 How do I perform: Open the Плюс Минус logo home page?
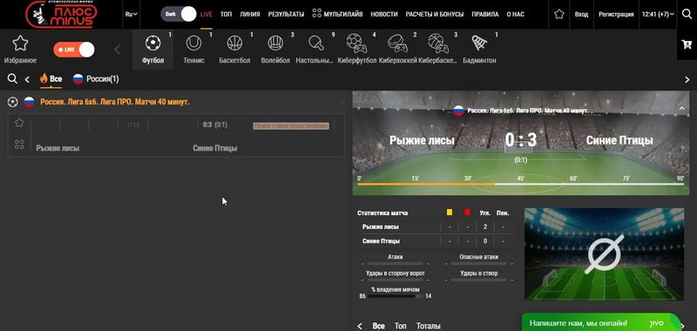pyautogui.click(x=61, y=14)
